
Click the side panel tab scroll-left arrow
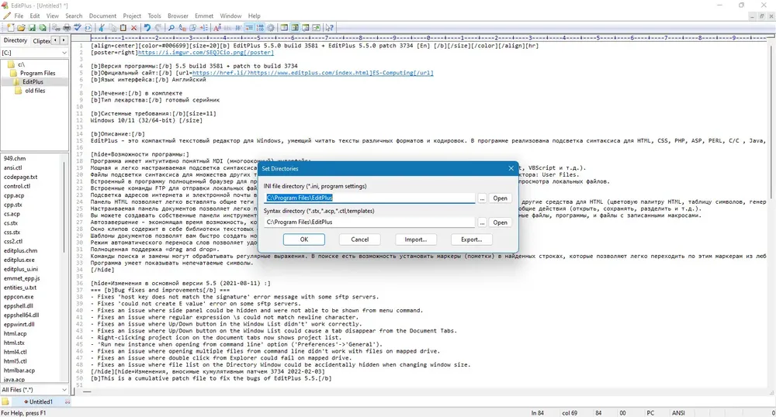(55, 40)
